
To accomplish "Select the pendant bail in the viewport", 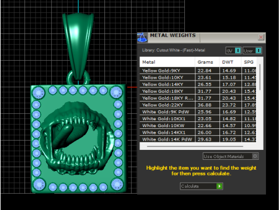I will click(x=78, y=45).
